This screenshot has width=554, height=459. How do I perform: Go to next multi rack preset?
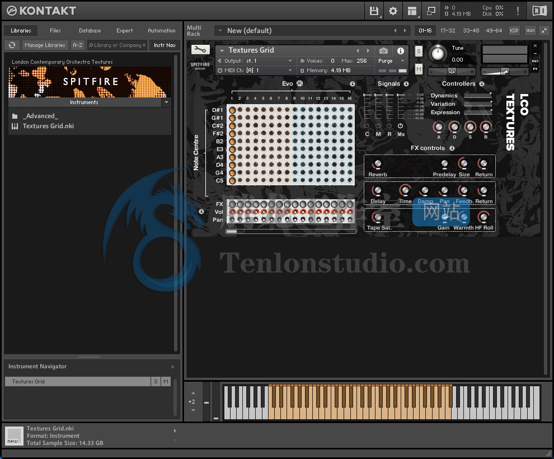click(x=405, y=31)
